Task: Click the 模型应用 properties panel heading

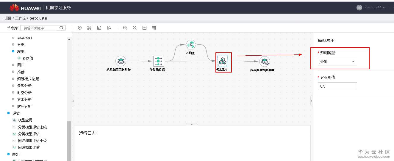Action: (x=326, y=41)
